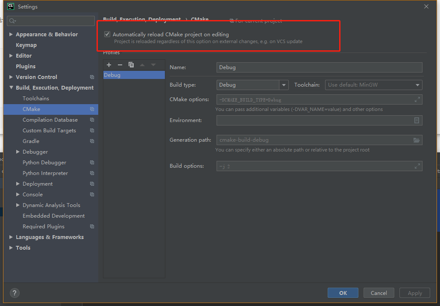Disable Automatically reload CMake project on editing

(107, 34)
